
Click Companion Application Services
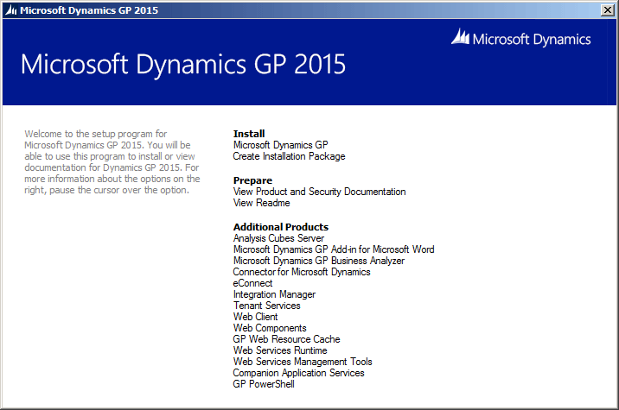click(x=298, y=373)
